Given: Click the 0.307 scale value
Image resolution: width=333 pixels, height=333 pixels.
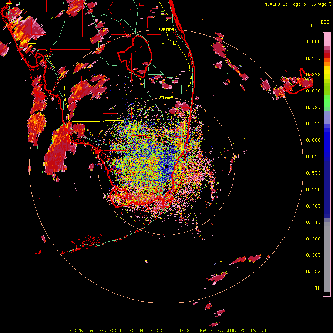Looking at the screenshot, I should click(313, 255).
